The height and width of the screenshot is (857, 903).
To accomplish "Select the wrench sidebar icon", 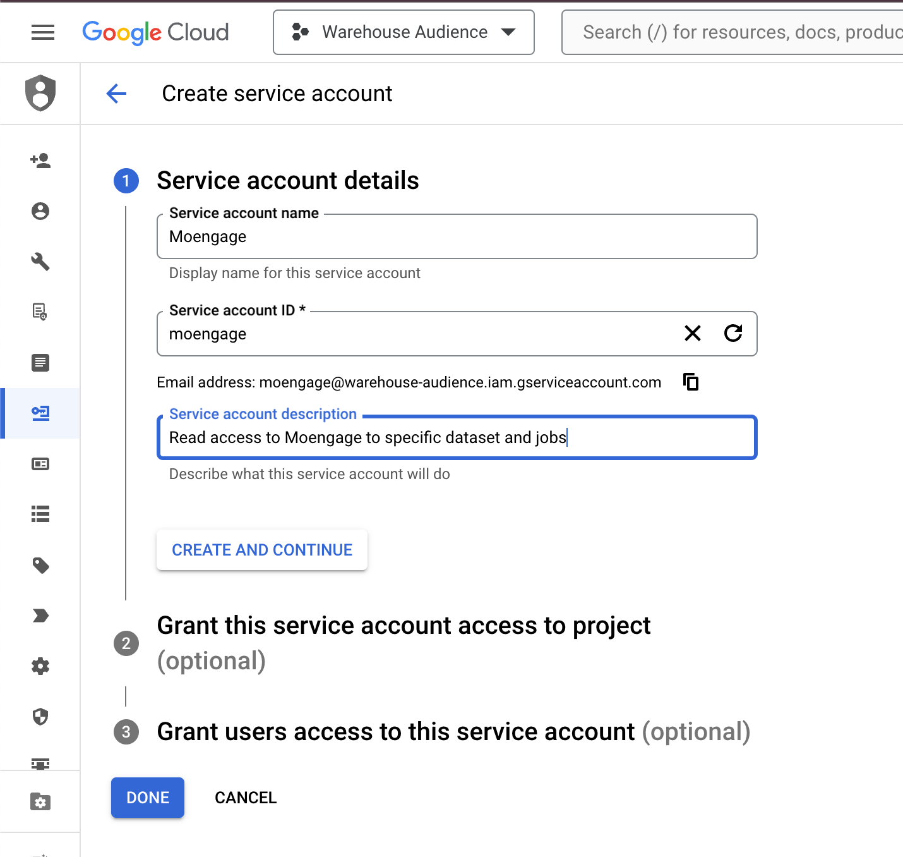I will [x=40, y=262].
